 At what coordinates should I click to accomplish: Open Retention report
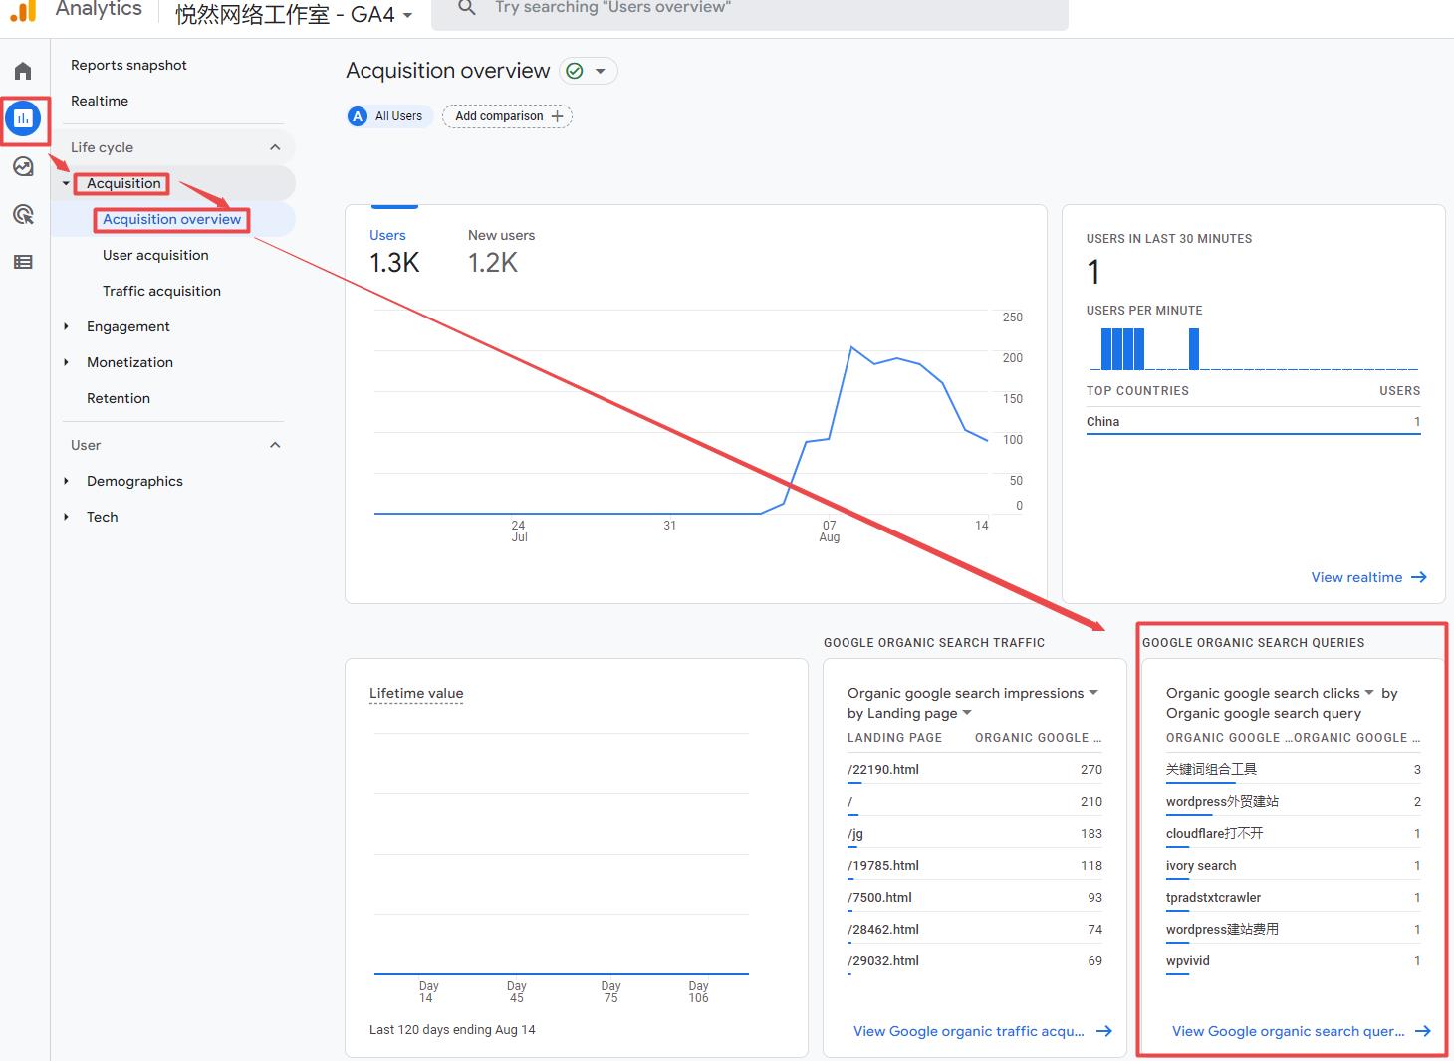point(119,398)
